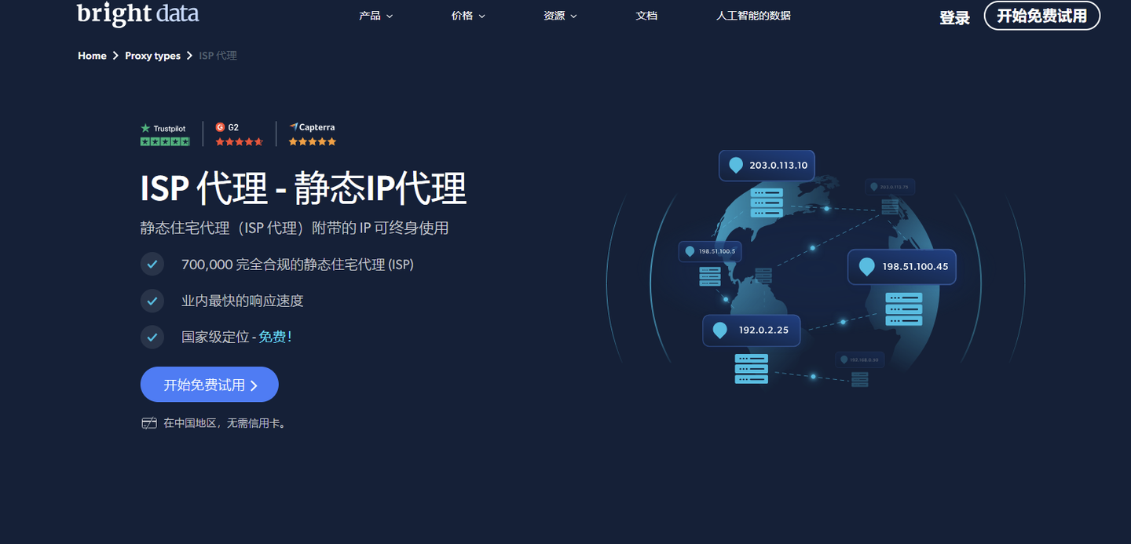Click checkmark beside 国家级定位

click(152, 337)
